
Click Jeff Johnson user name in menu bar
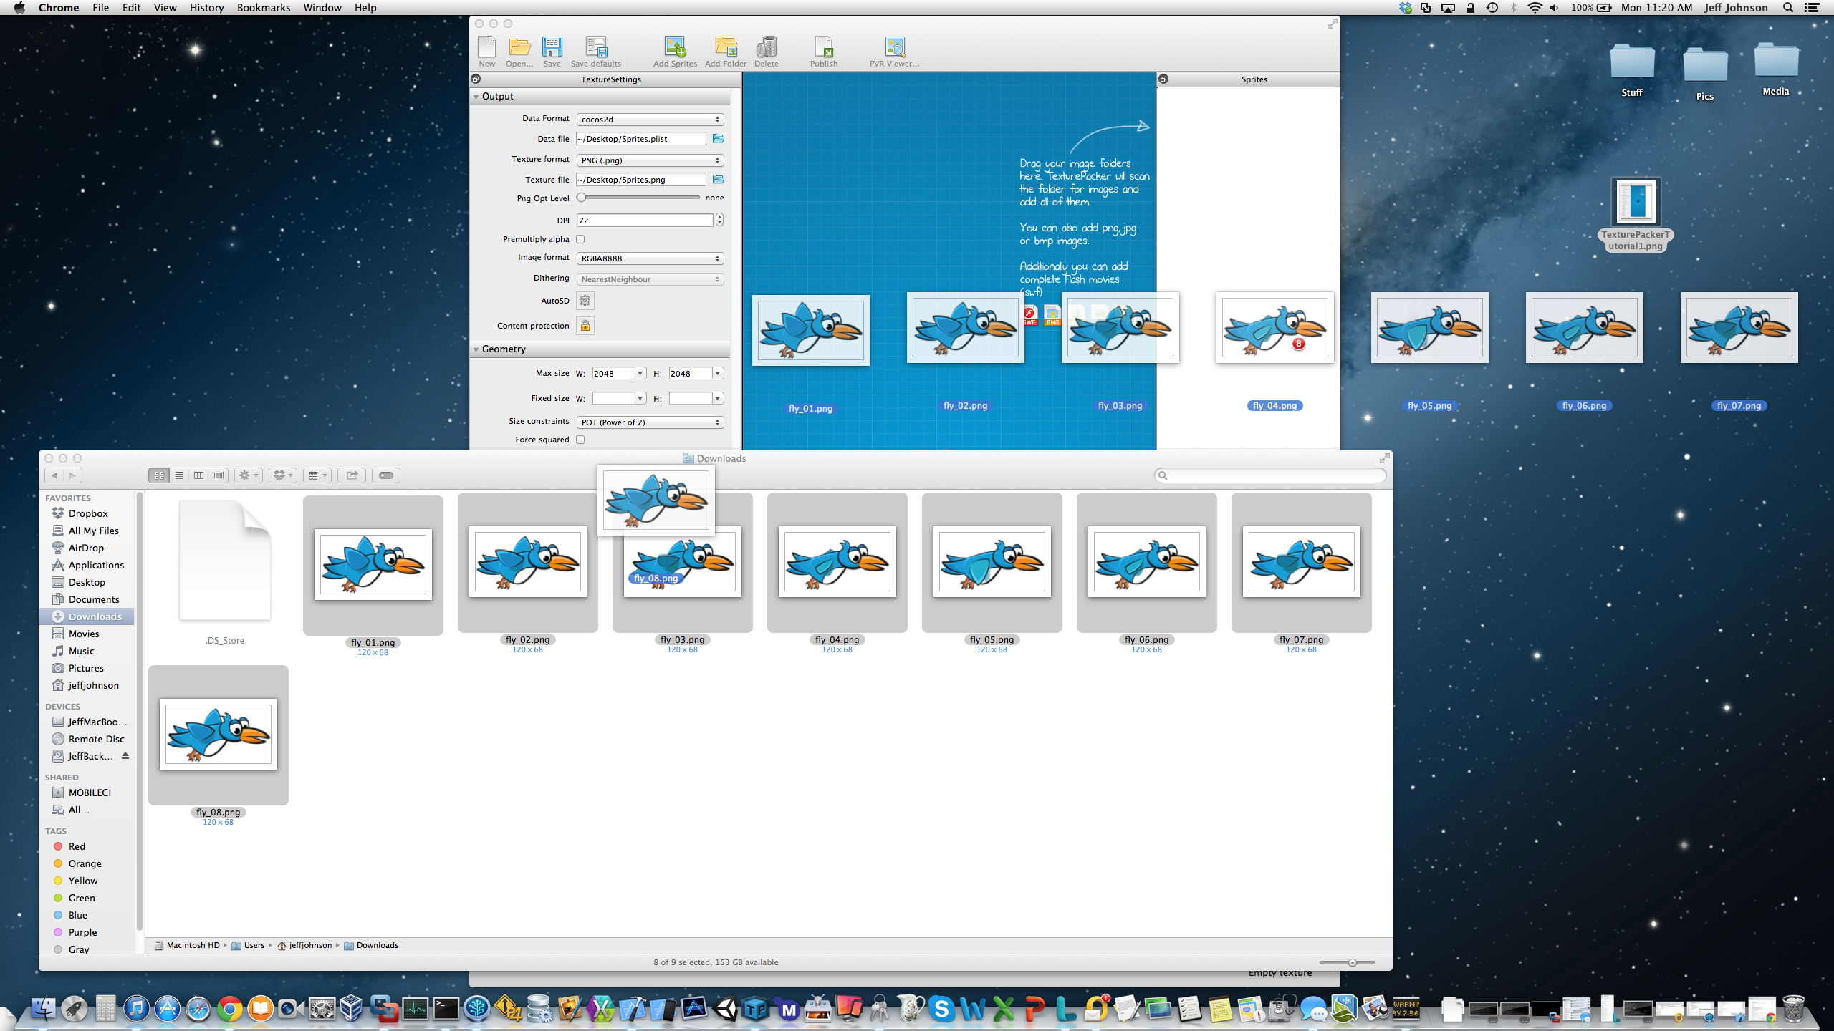click(x=1735, y=8)
